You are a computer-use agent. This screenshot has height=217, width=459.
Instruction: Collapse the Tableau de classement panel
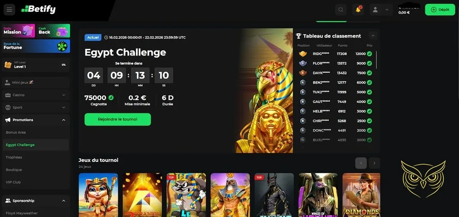373,36
